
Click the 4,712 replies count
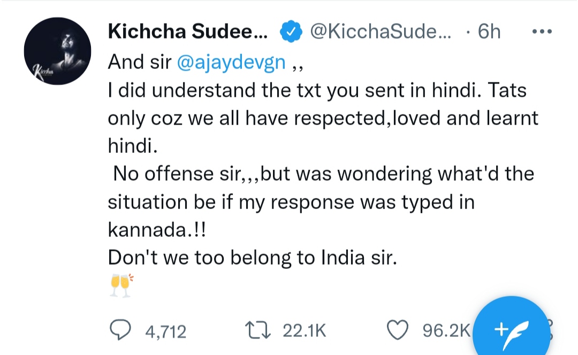click(165, 331)
